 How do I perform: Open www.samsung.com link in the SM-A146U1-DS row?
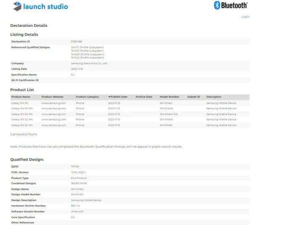click(54, 114)
